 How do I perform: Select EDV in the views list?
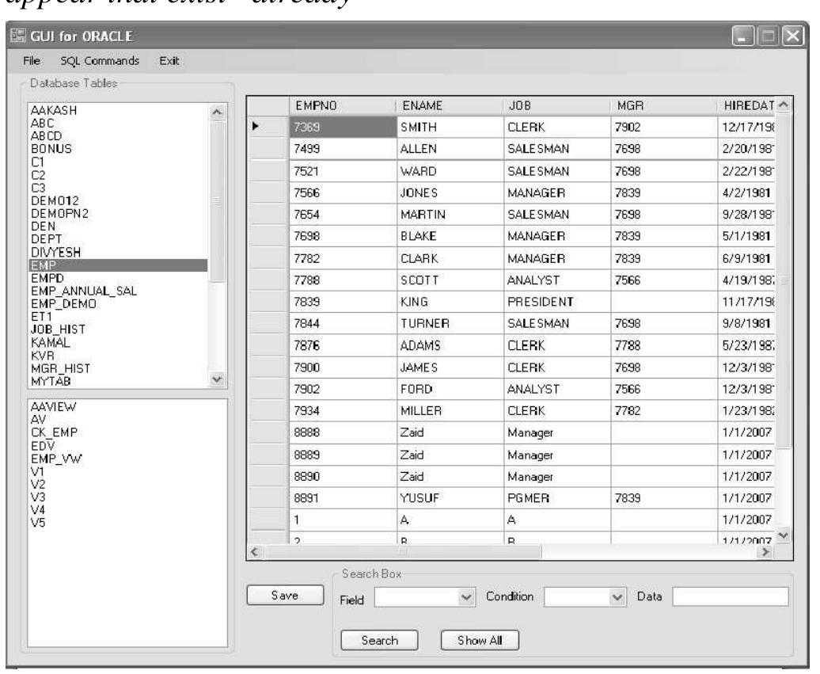[43, 446]
